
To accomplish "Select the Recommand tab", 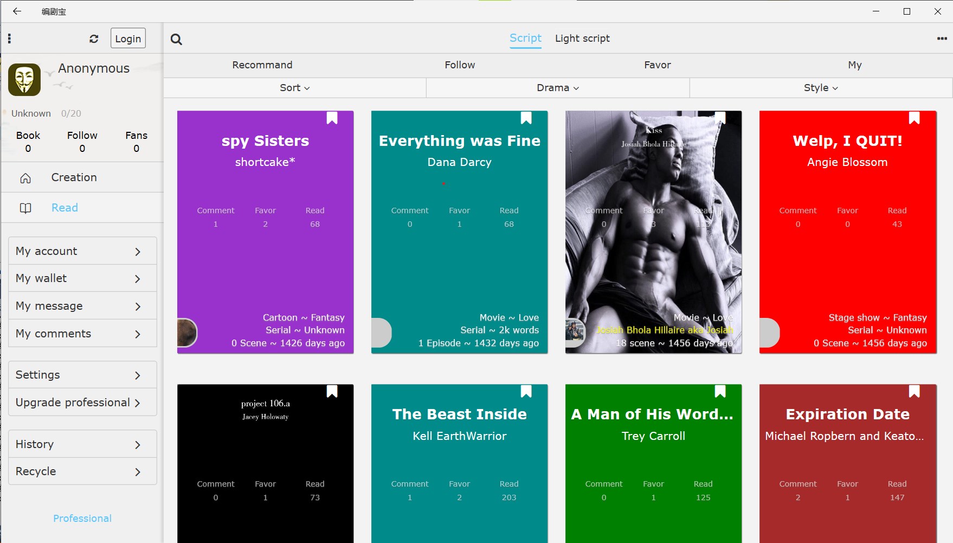I will [262, 65].
